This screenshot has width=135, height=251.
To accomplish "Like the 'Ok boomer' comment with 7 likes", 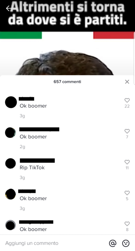I will click(x=127, y=131).
